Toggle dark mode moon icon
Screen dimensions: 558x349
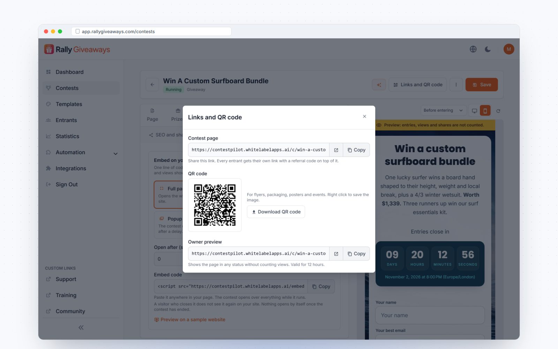pyautogui.click(x=488, y=49)
